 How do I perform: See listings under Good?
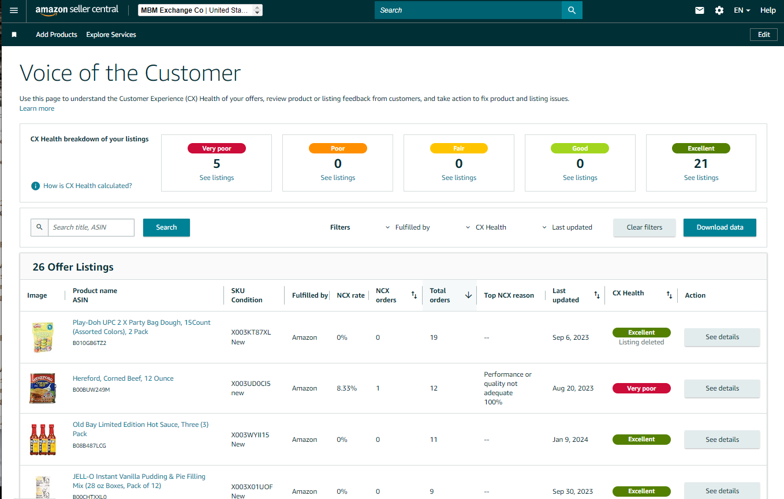(580, 178)
